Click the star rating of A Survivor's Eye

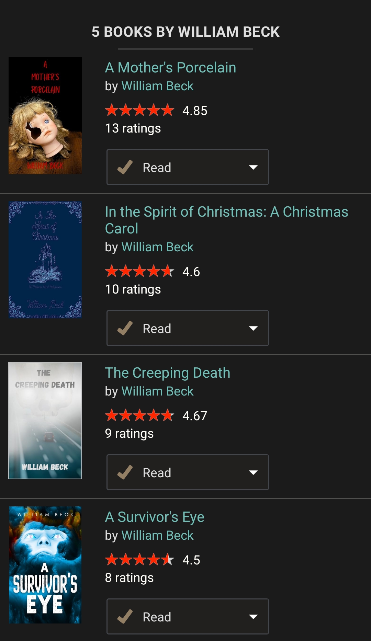click(139, 560)
